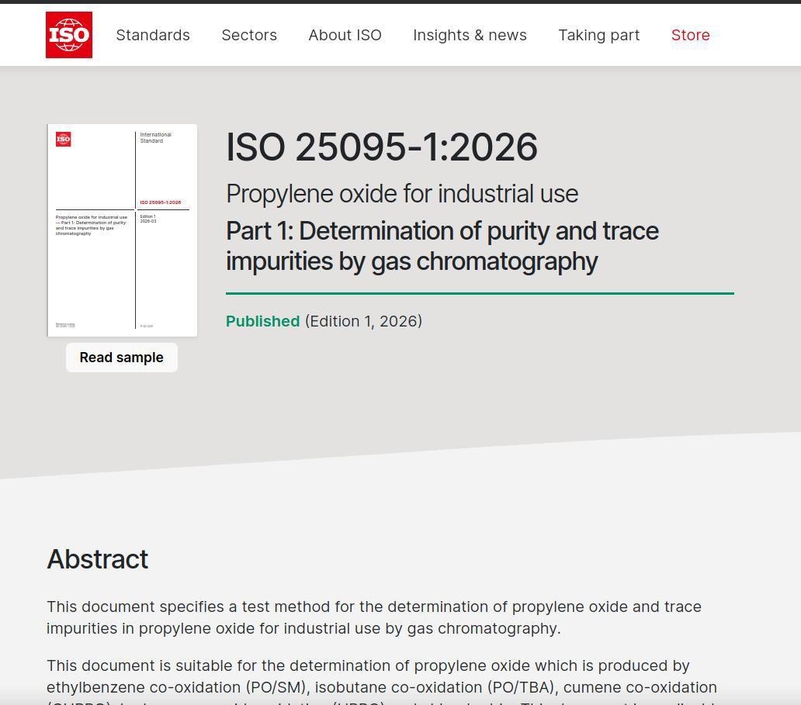Open Insights & news section
This screenshot has width=801, height=705.
(x=470, y=35)
